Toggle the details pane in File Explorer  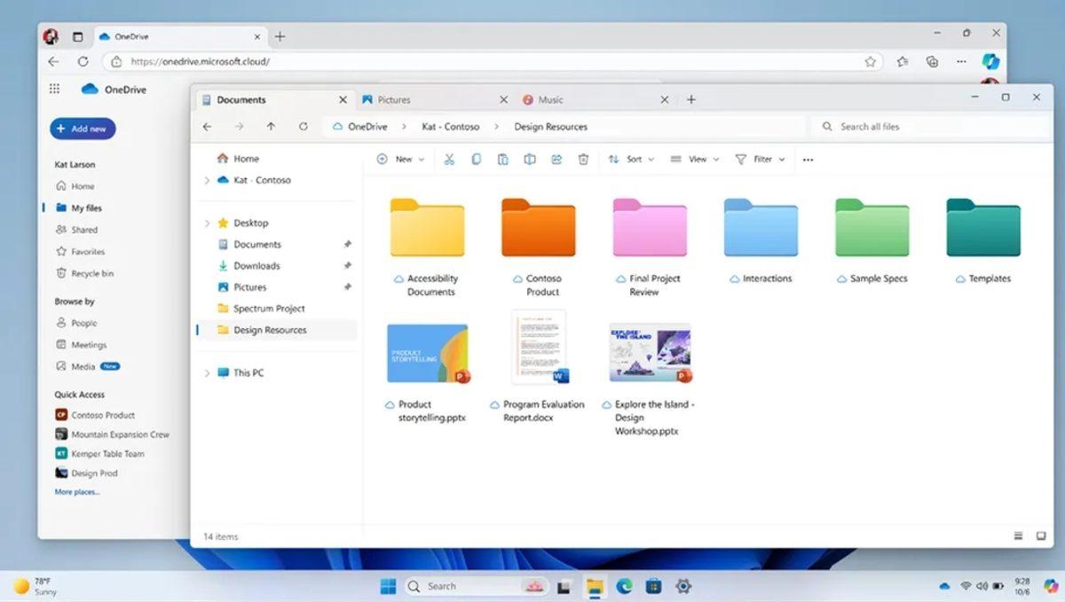point(1040,536)
